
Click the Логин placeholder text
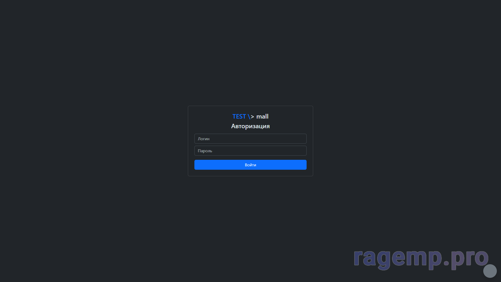tap(204, 139)
